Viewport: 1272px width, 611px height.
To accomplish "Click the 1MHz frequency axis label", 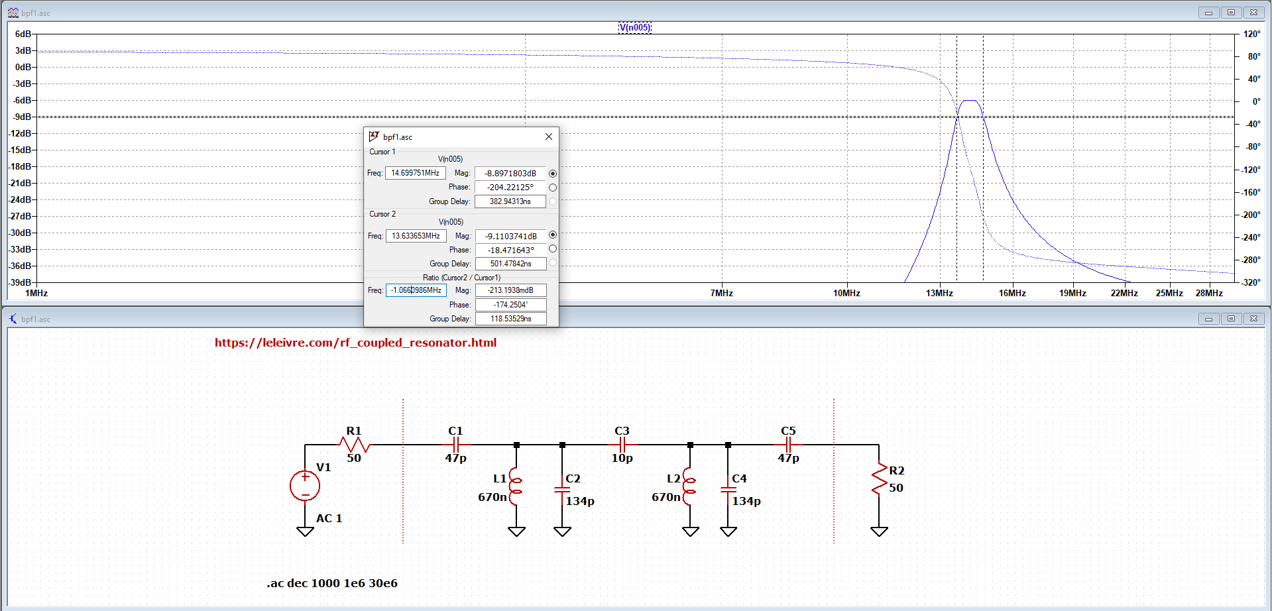I will 36,293.
